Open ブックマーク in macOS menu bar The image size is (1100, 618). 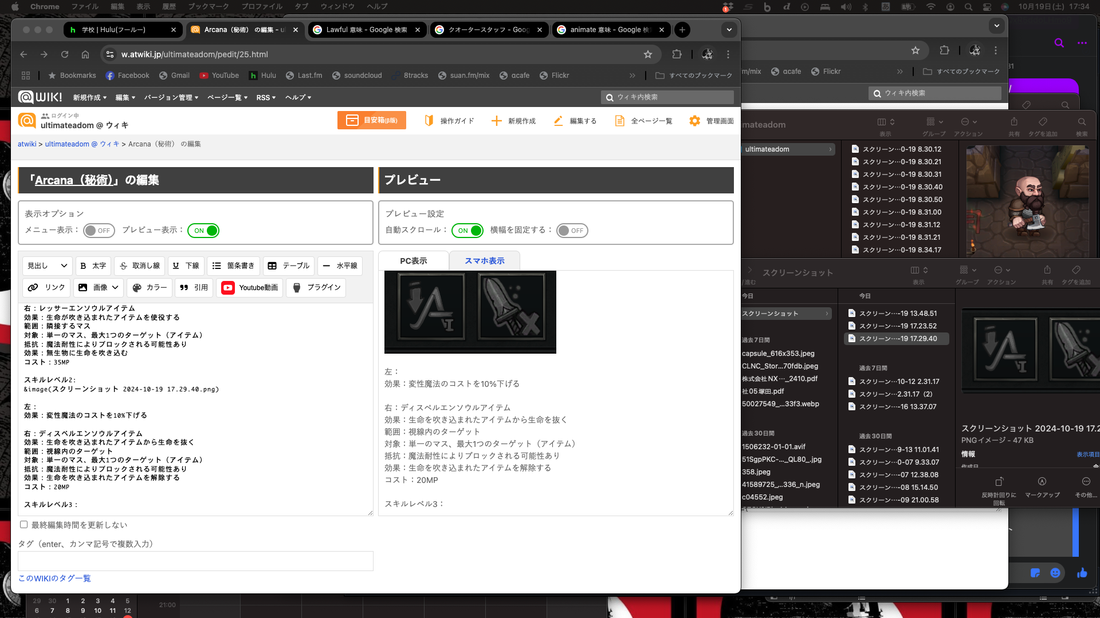209,7
